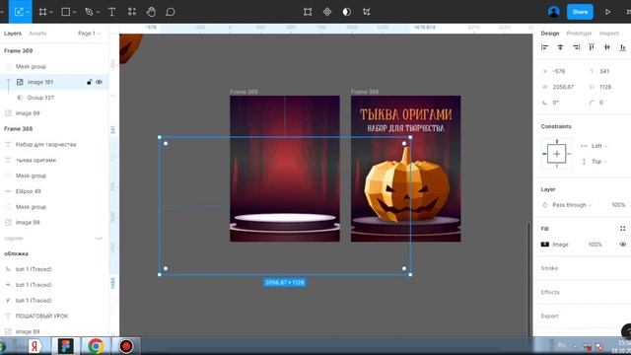The width and height of the screenshot is (631, 355).
Task: Click the layer opacity 100% field
Action: 618,205
